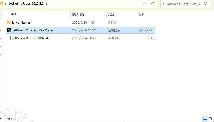Click the search magnifier icon
214x122 pixels.
pos(206,4)
